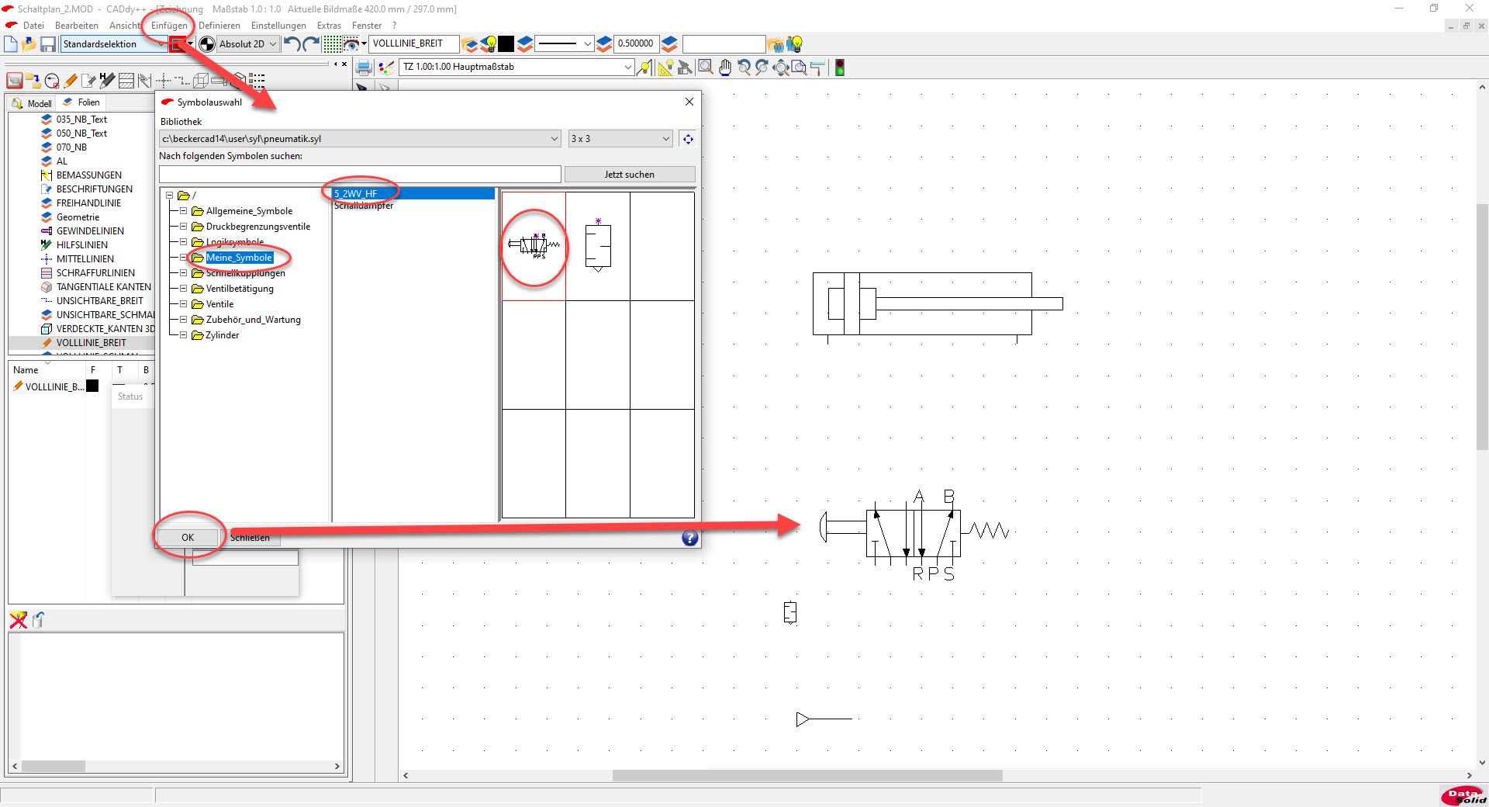Click the save diskette icon
This screenshot has width=1489, height=807.
[x=48, y=44]
